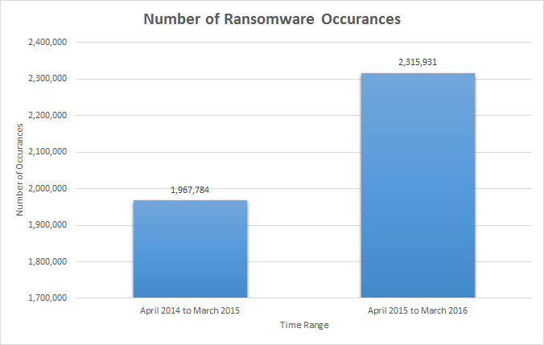
Task: Click the chart title Number of Ransomware Occurances
Action: [272, 19]
